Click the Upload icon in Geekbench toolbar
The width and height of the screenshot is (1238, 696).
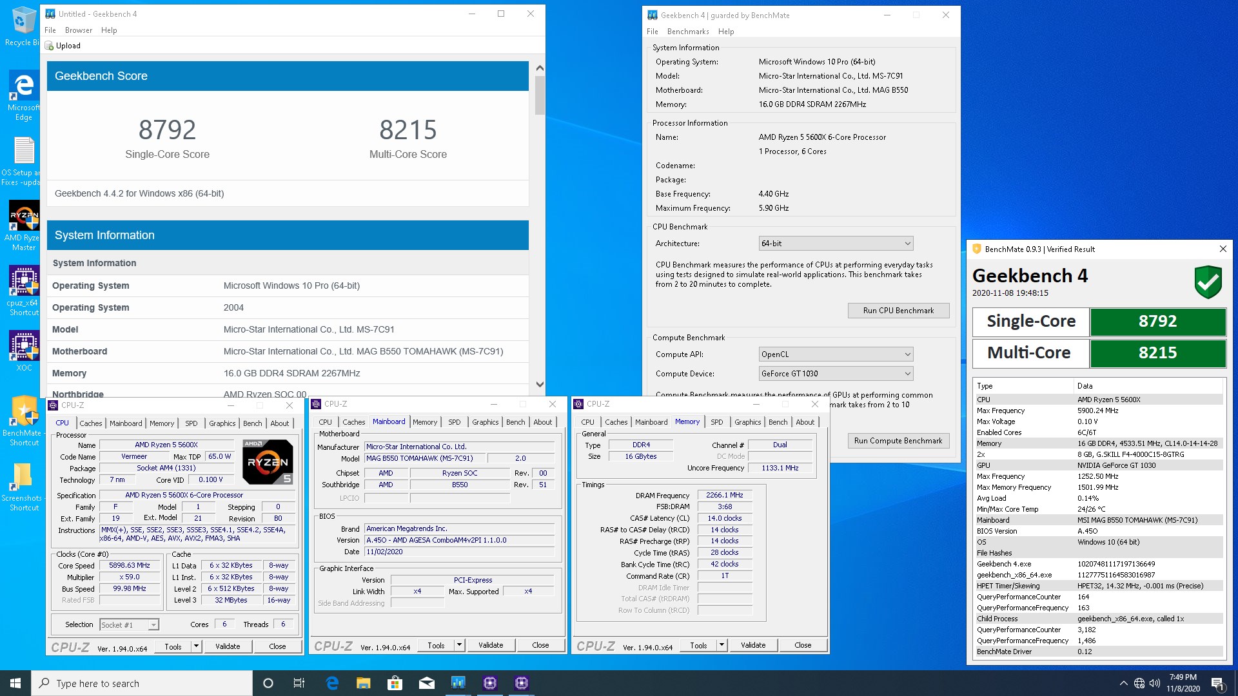click(49, 46)
